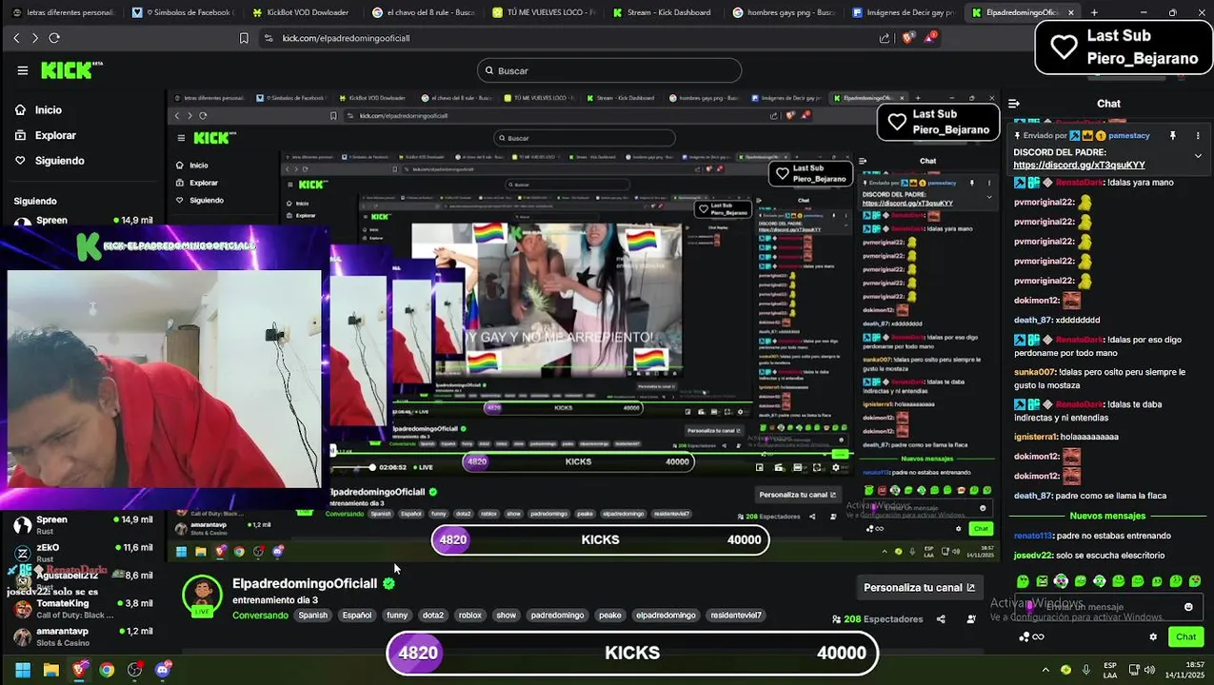1214x685 pixels.
Task: Click the Spanish tag
Action: click(x=312, y=616)
